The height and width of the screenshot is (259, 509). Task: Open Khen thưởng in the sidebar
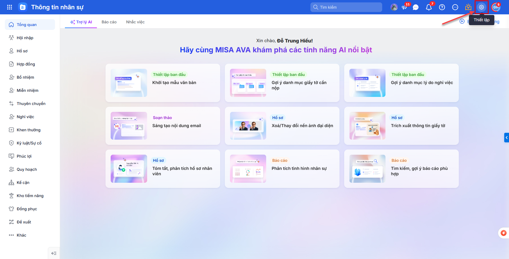point(30,130)
